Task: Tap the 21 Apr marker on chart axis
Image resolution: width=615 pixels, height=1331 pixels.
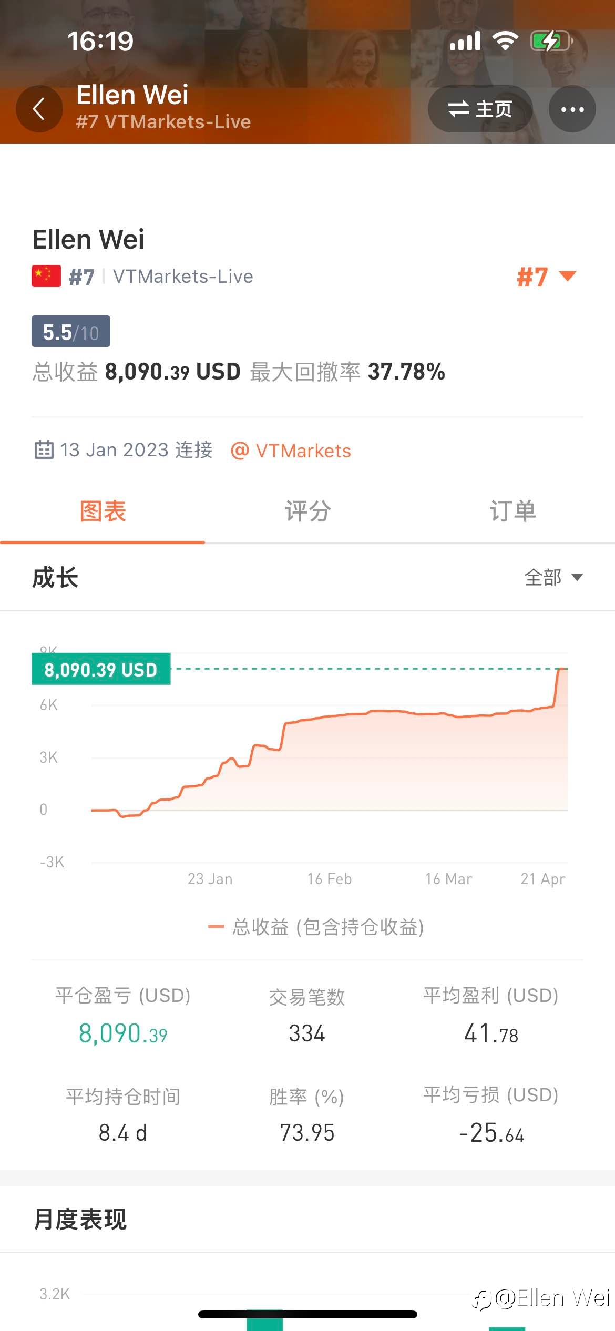Action: pyautogui.click(x=542, y=879)
